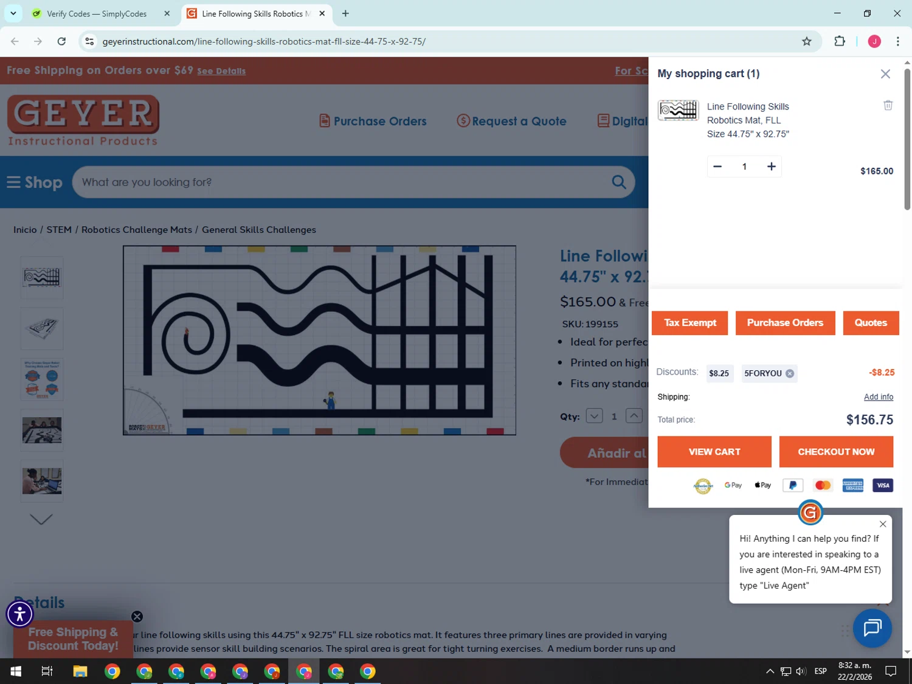This screenshot has height=684, width=912.
Task: Select fourth thumbnail of students photo
Action: click(42, 430)
